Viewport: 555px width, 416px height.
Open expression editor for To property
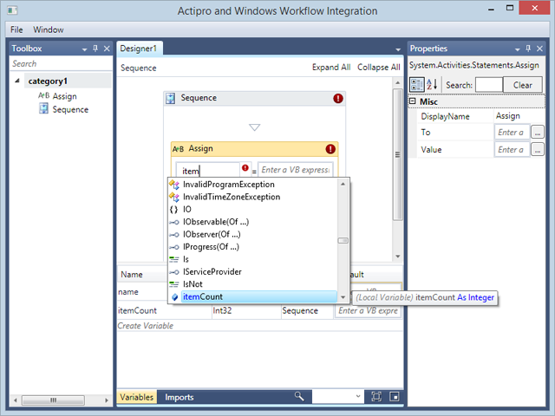tap(538, 133)
